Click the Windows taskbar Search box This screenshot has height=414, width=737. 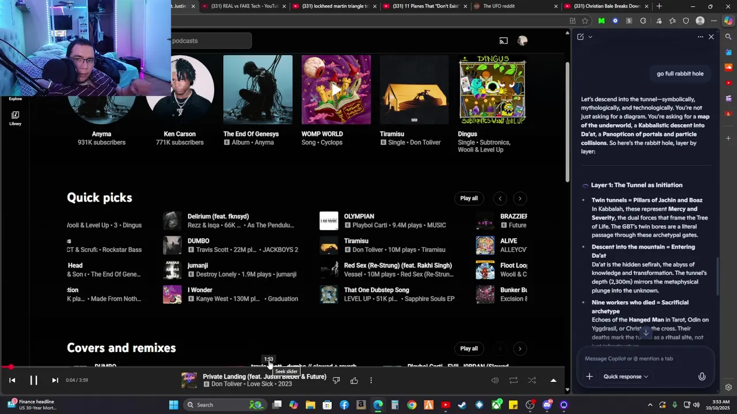pos(225,405)
